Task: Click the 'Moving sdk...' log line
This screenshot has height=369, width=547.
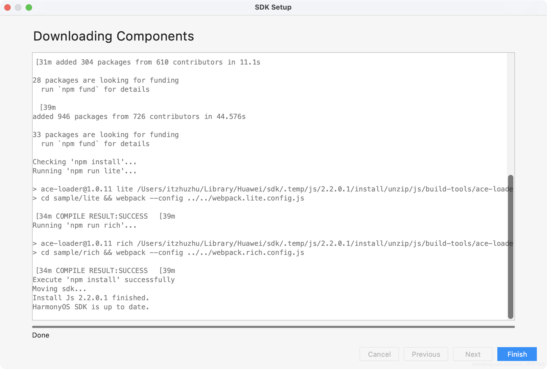Action: click(59, 289)
